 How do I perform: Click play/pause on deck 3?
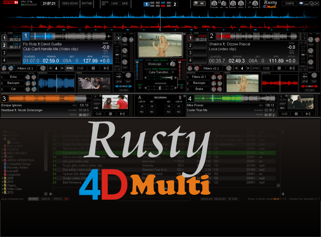[x=122, y=114]
